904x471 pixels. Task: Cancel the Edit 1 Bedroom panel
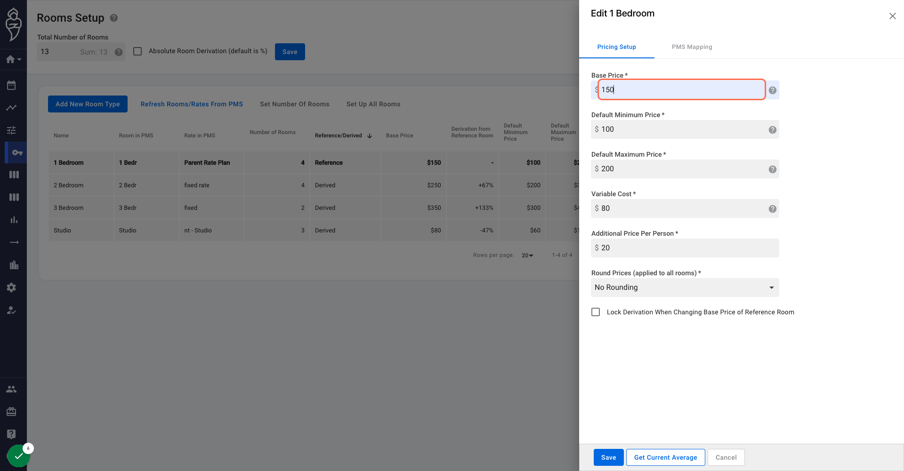726,457
